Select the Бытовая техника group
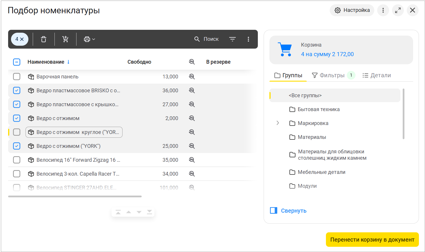The height and width of the screenshot is (252, 425). pyautogui.click(x=318, y=109)
